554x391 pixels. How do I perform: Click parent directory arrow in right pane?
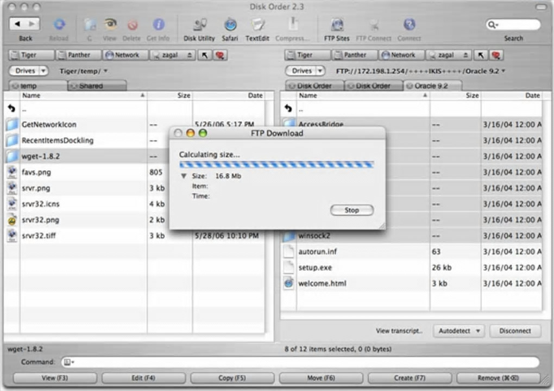point(288,109)
